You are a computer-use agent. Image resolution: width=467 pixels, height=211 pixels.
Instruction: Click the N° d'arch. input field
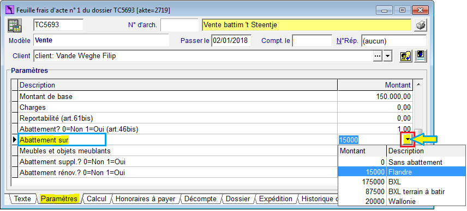[179, 25]
